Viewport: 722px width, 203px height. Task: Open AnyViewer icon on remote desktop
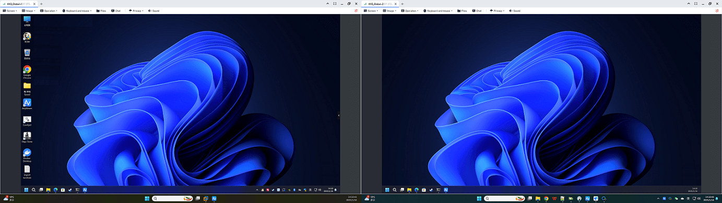point(27,104)
